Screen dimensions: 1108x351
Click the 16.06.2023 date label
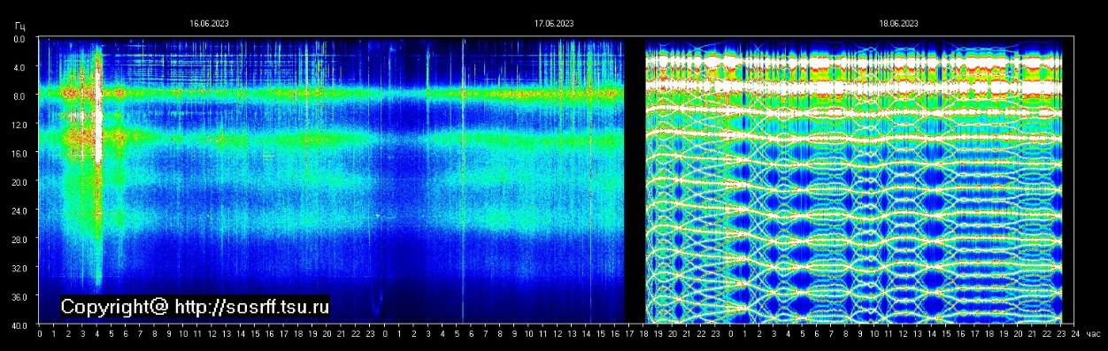click(209, 24)
